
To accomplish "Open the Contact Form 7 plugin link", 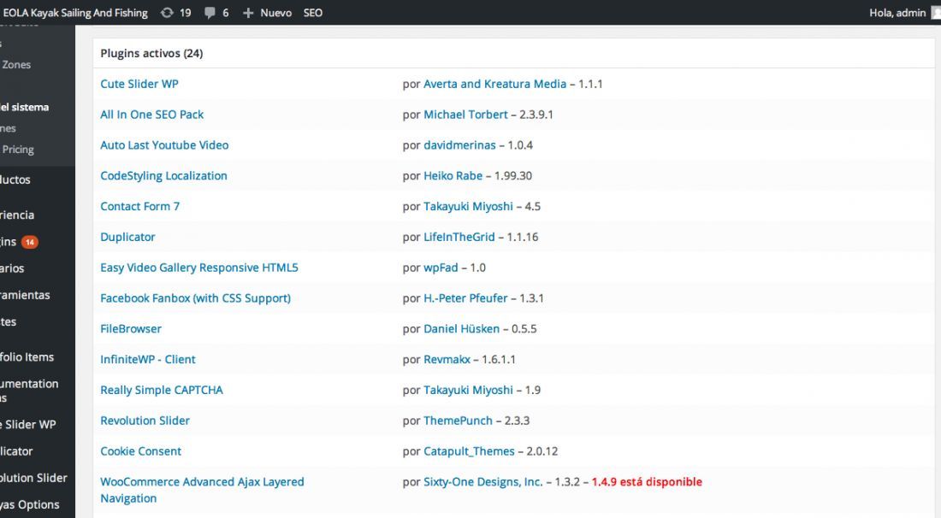I will click(139, 206).
